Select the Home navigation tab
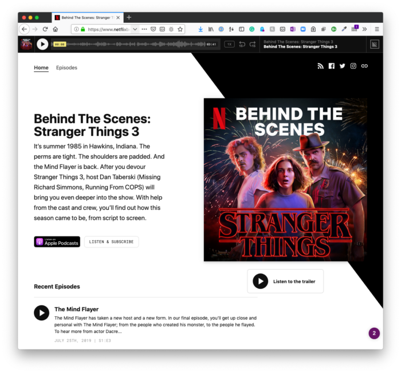 (x=41, y=68)
